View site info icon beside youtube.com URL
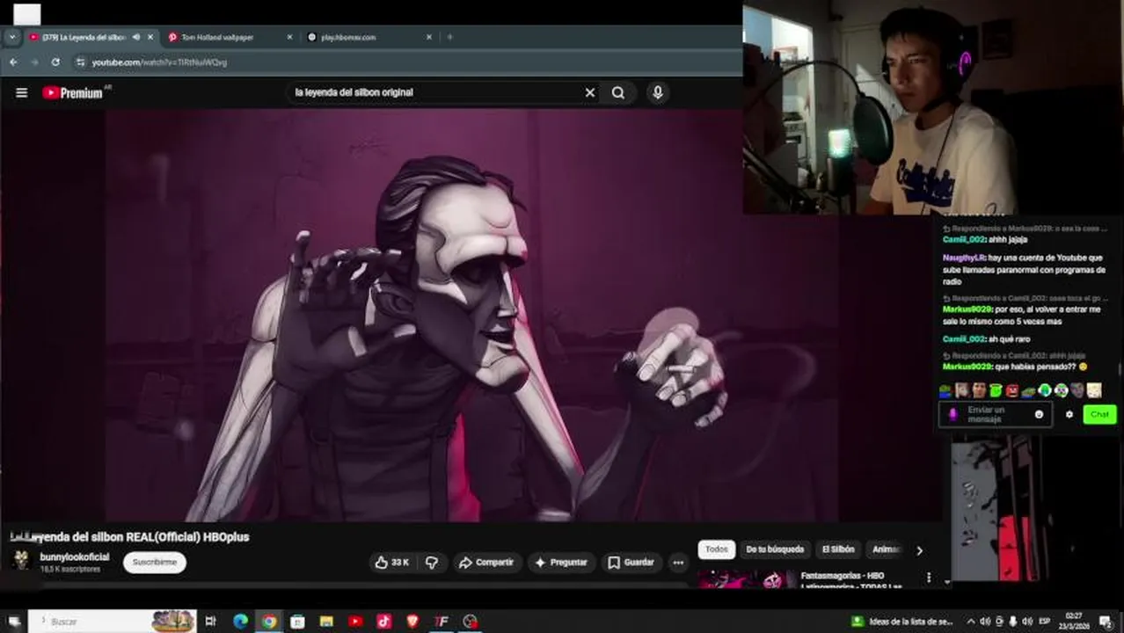 click(x=80, y=62)
